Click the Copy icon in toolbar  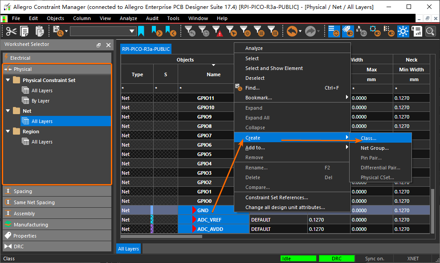(24, 31)
